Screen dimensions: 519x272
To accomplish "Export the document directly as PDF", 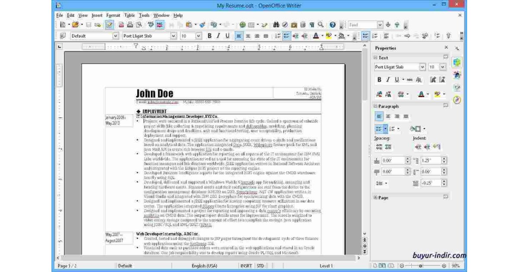I will (x=122, y=25).
